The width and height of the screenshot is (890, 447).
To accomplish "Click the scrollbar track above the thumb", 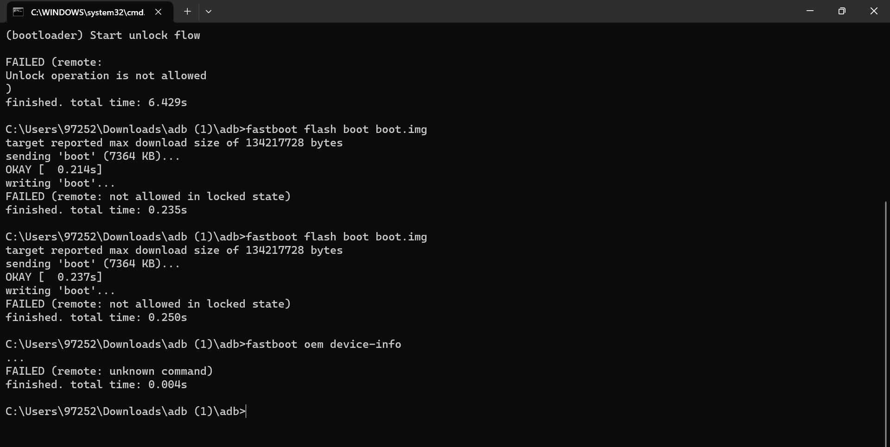I will (x=886, y=111).
